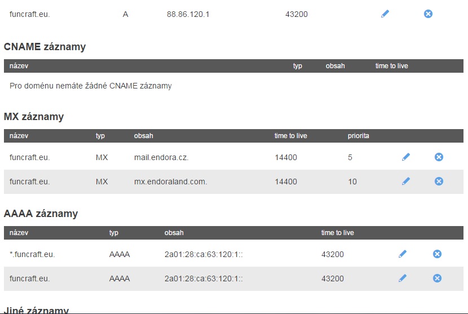Click the mx.endoraland.com. content text
468x314 pixels.
(x=171, y=182)
